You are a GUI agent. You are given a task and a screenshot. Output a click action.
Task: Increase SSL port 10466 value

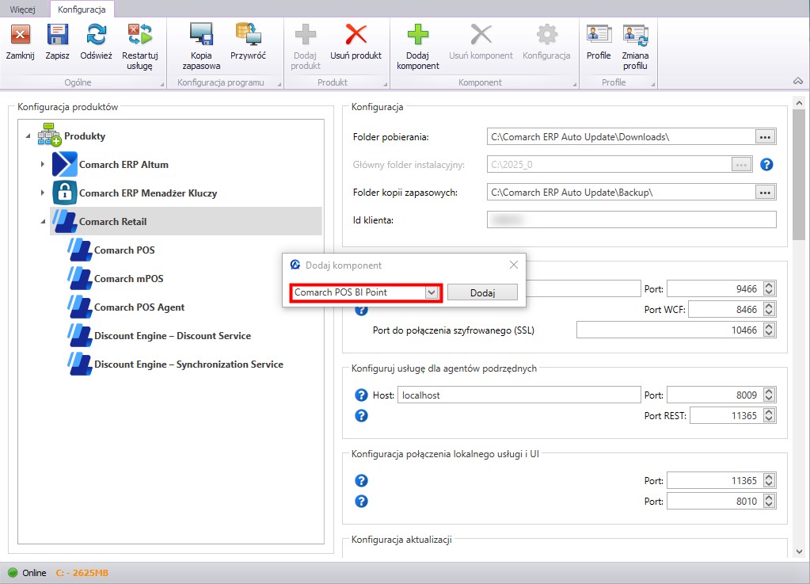click(x=769, y=326)
